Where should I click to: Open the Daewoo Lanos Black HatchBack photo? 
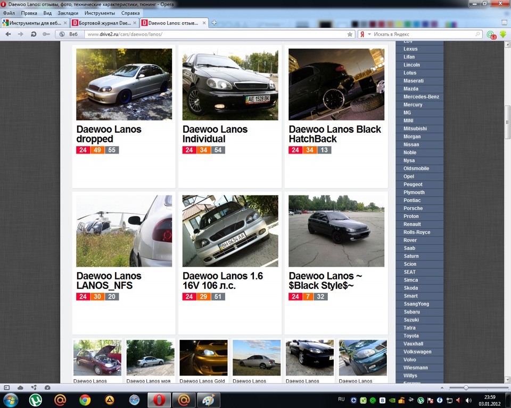(336, 84)
